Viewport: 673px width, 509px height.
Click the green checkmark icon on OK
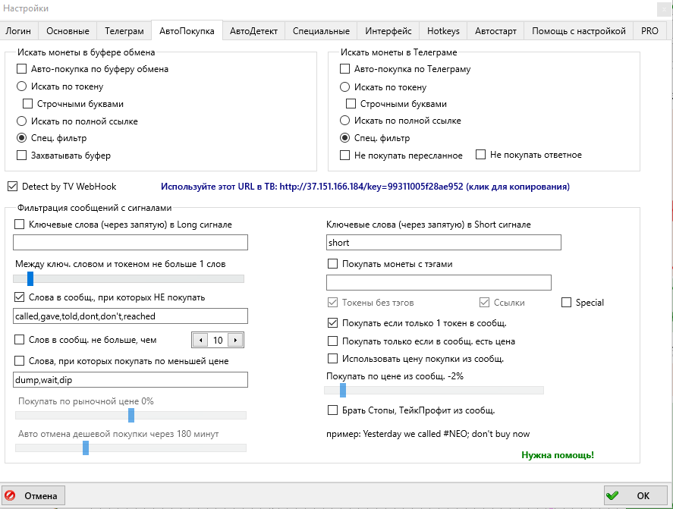pyautogui.click(x=615, y=495)
